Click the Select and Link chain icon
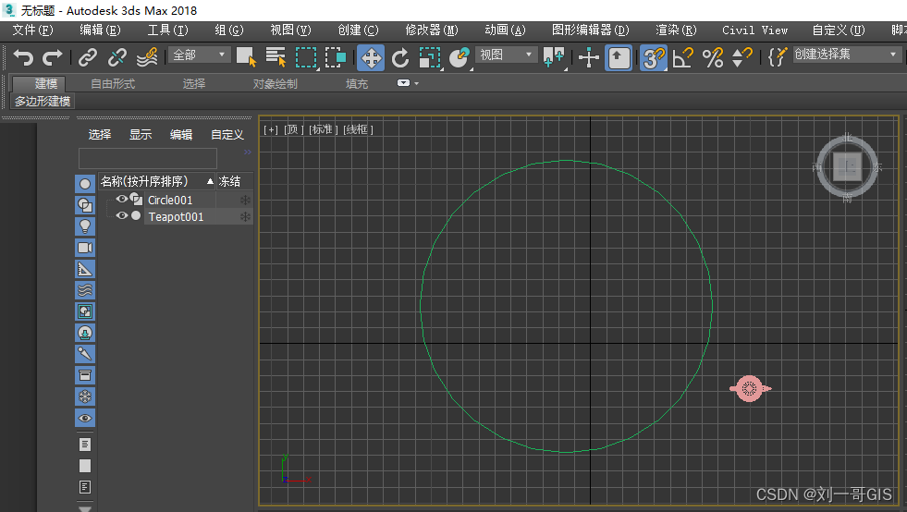This screenshot has height=512, width=907. click(88, 58)
